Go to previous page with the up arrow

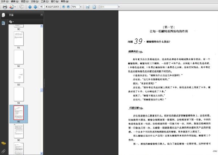tap(30, 7)
